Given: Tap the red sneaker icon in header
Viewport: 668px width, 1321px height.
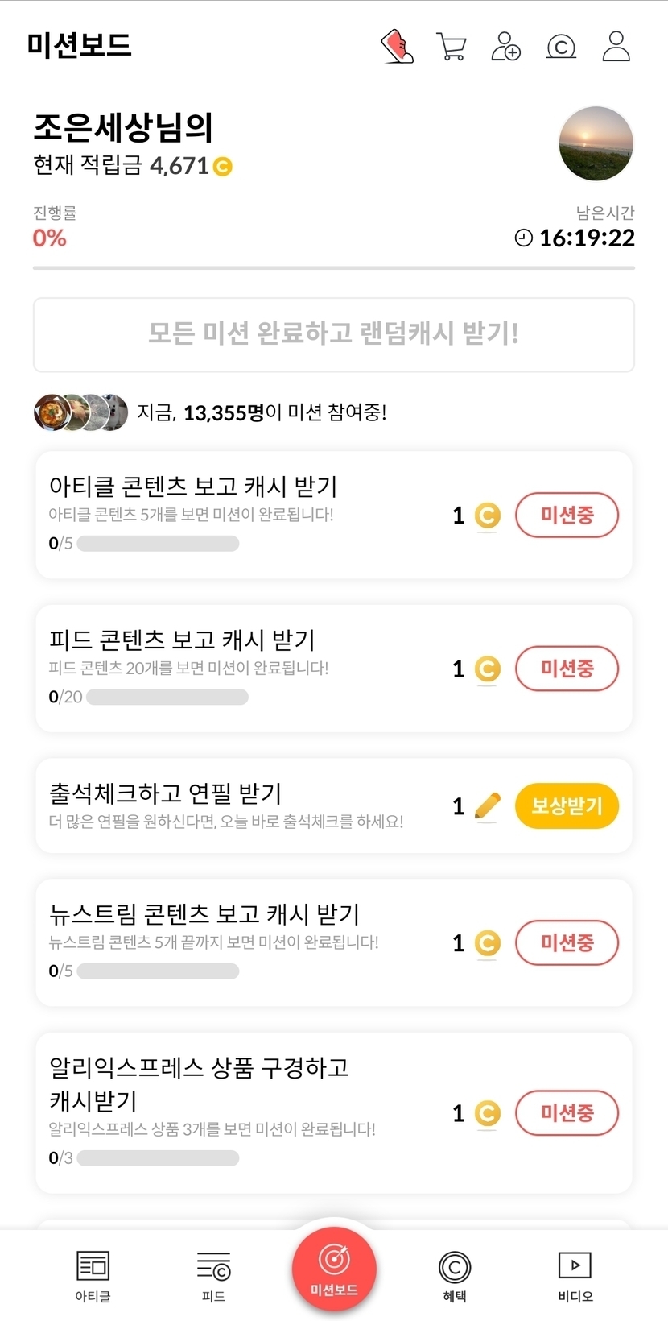Looking at the screenshot, I should (397, 46).
